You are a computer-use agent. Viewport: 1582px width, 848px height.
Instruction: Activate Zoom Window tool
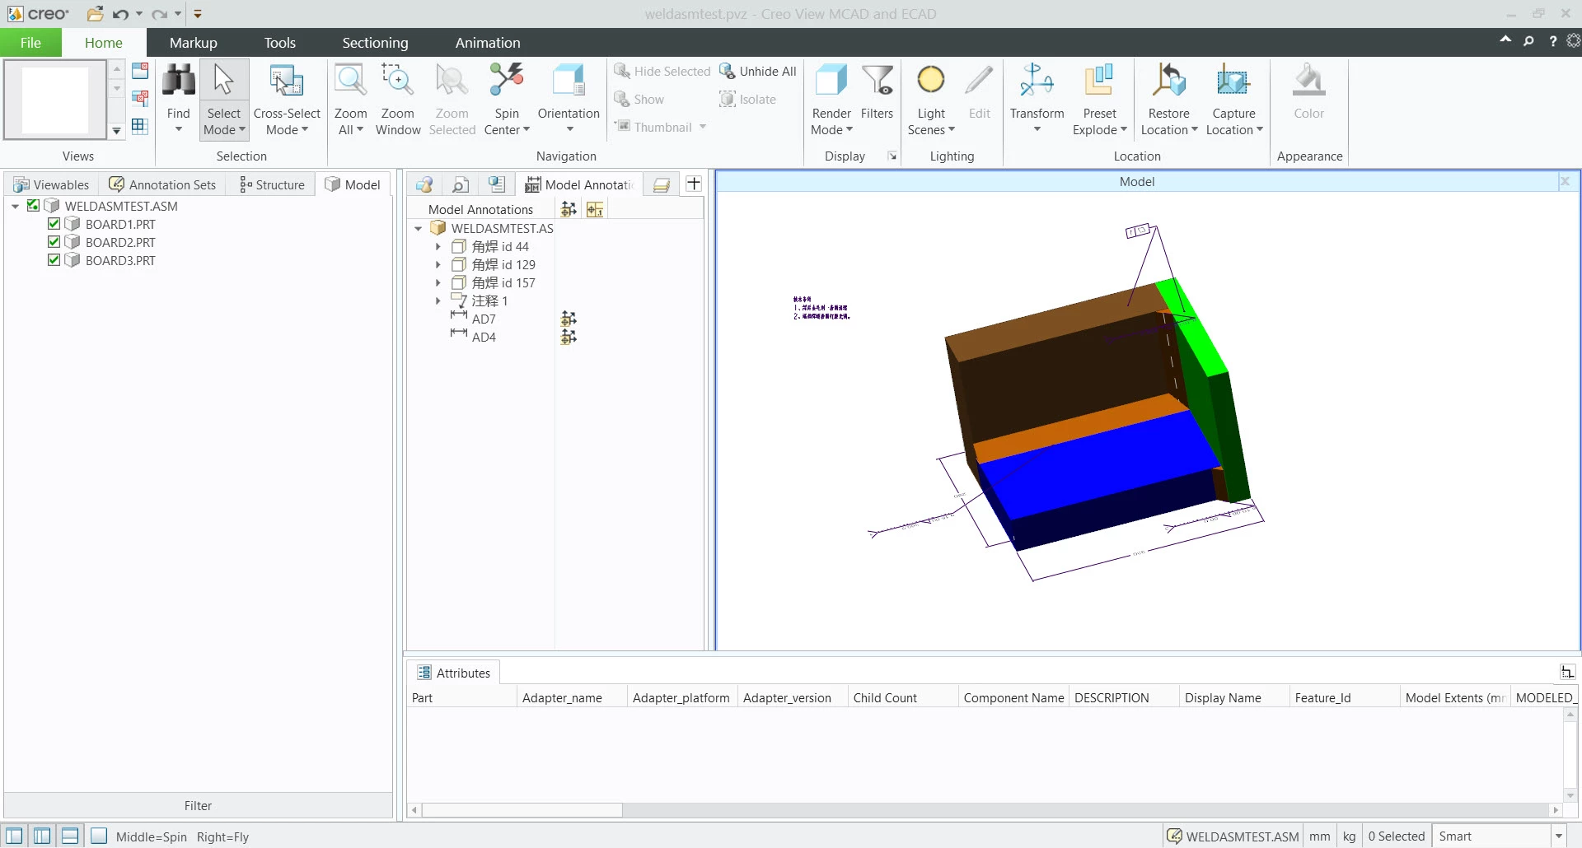click(398, 98)
